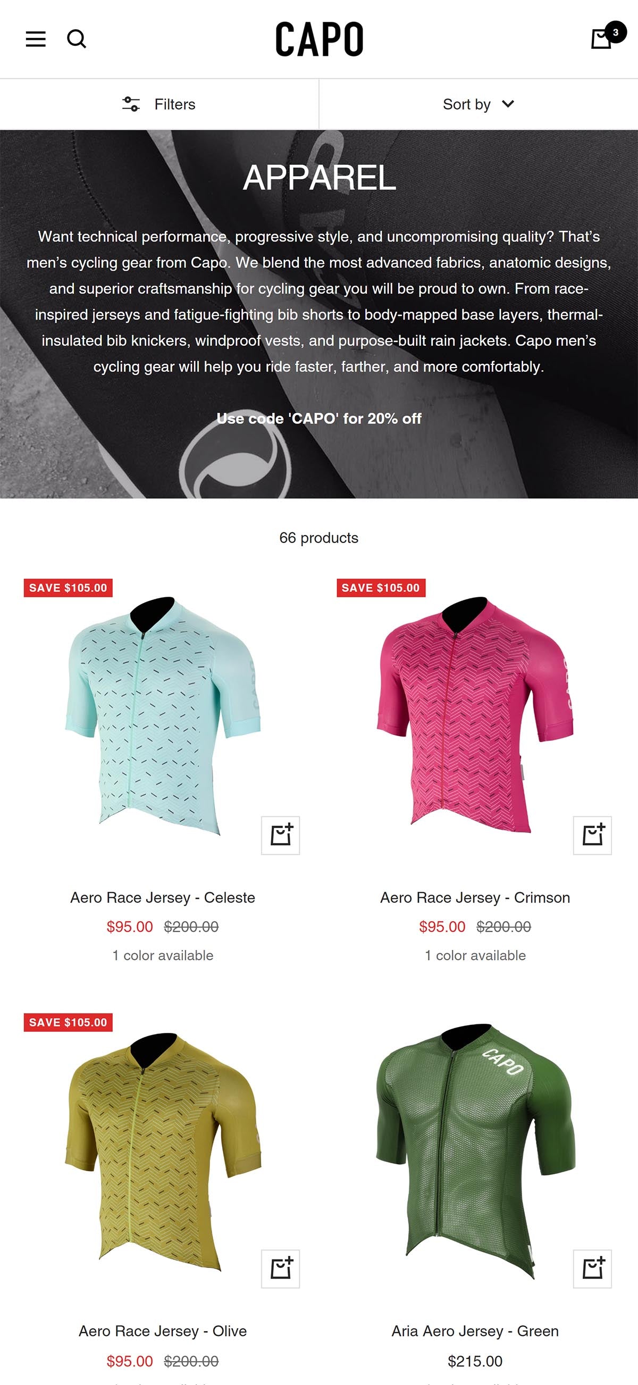Viewport: 638px width, 1385px height.
Task: Open Aero Race Jersey - Celeste product link
Action: 163,897
